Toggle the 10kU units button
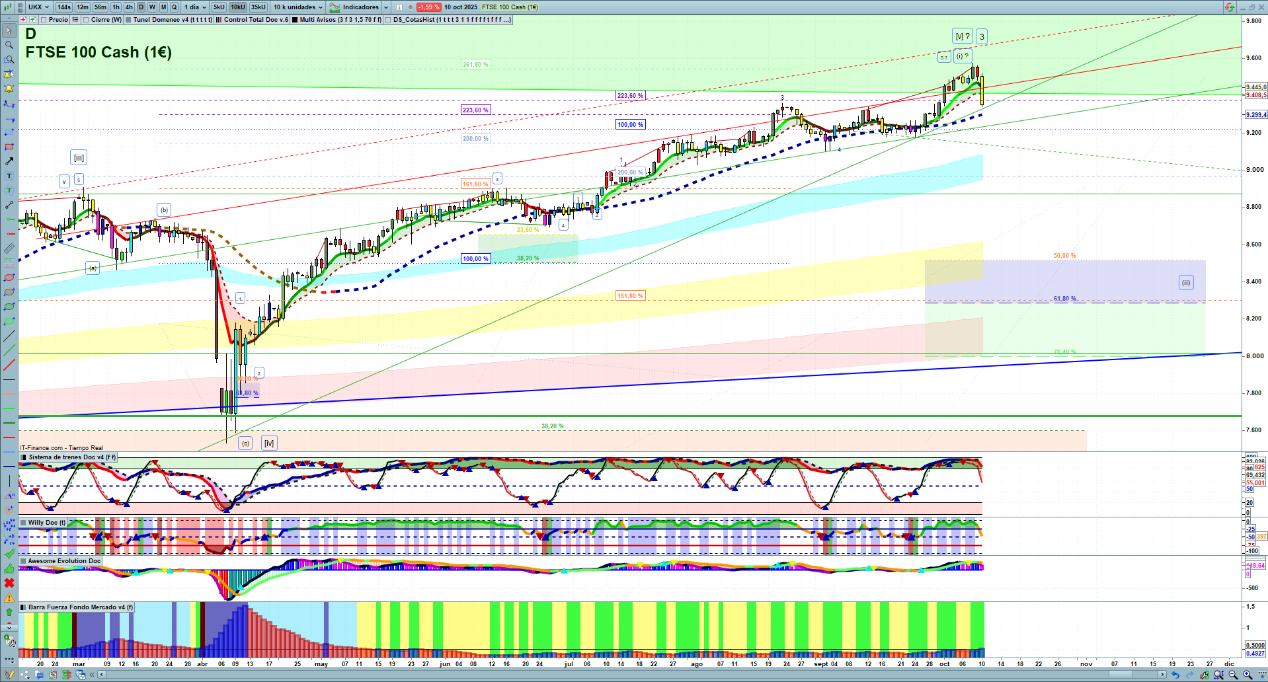The height and width of the screenshot is (682, 1268). (237, 7)
